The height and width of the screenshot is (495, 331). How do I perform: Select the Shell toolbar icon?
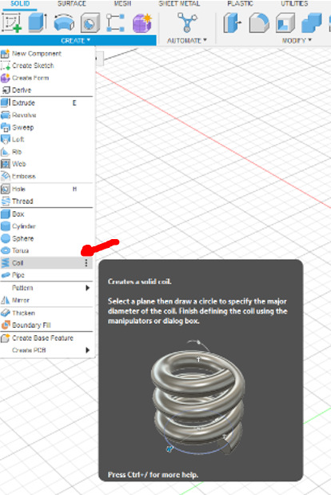(x=285, y=22)
